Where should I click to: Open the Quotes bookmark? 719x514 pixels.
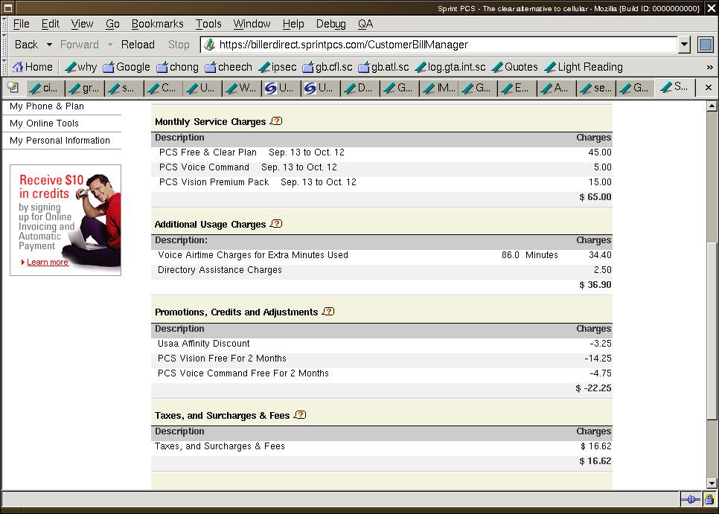pos(514,68)
